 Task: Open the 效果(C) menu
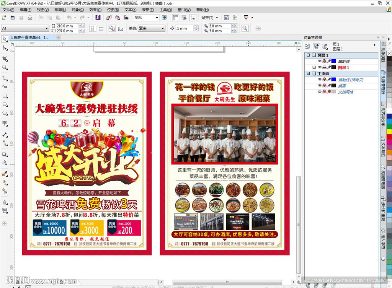pos(95,10)
